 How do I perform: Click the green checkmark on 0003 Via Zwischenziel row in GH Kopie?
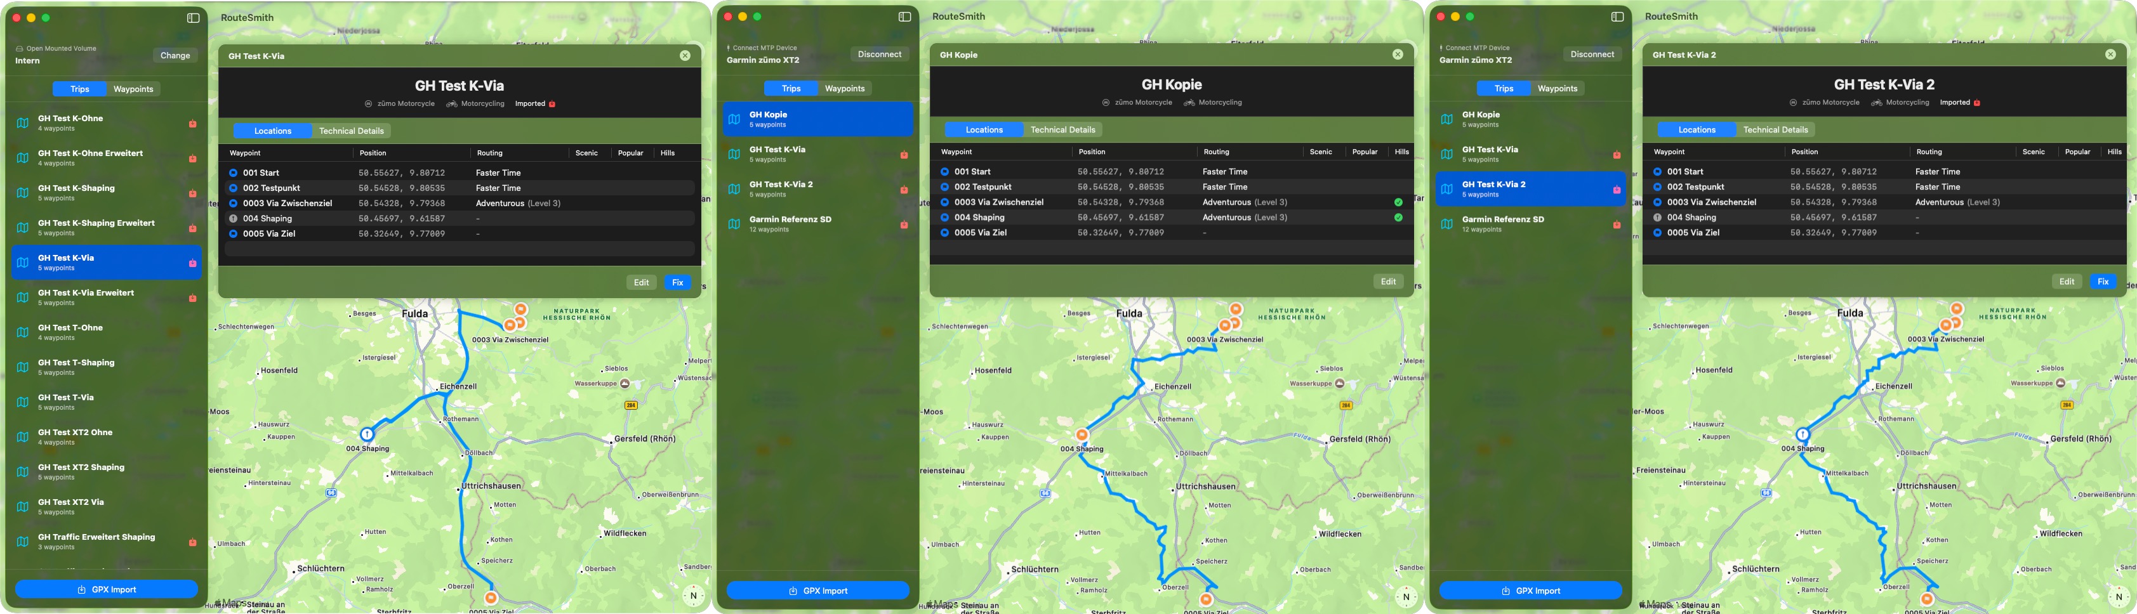click(1398, 202)
